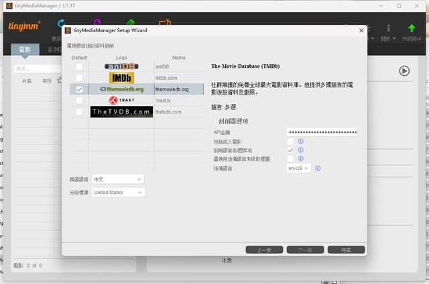Viewport: 429px width, 284px height.
Task: Click the masked API key field
Action: 322,132
